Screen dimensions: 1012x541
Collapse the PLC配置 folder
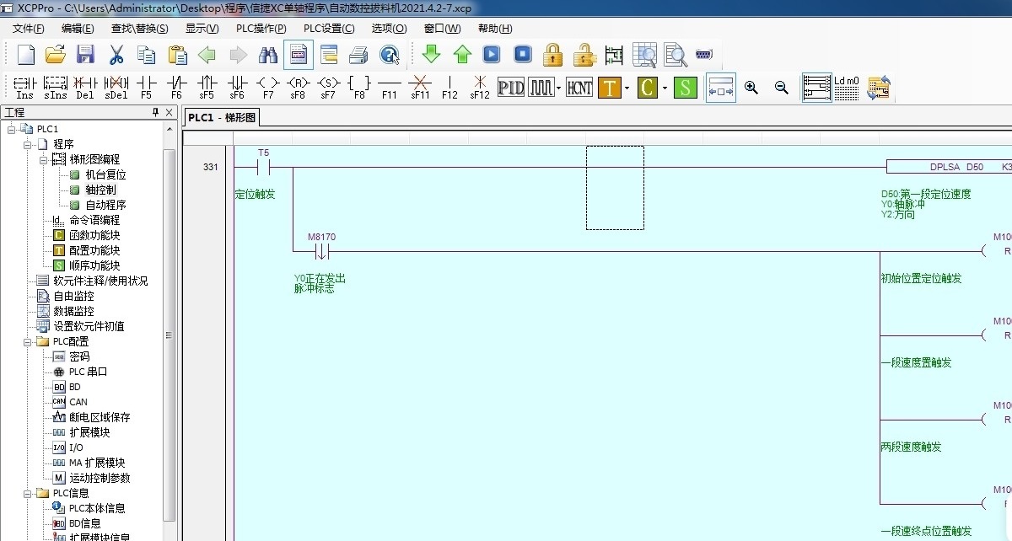pyautogui.click(x=28, y=341)
